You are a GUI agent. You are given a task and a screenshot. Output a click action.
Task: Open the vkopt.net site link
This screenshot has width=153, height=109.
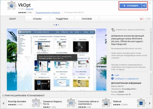[x=29, y=9]
